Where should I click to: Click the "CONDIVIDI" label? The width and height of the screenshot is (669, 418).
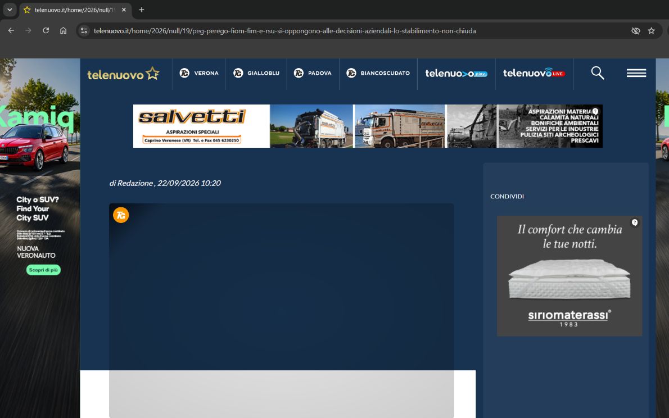pyautogui.click(x=507, y=197)
